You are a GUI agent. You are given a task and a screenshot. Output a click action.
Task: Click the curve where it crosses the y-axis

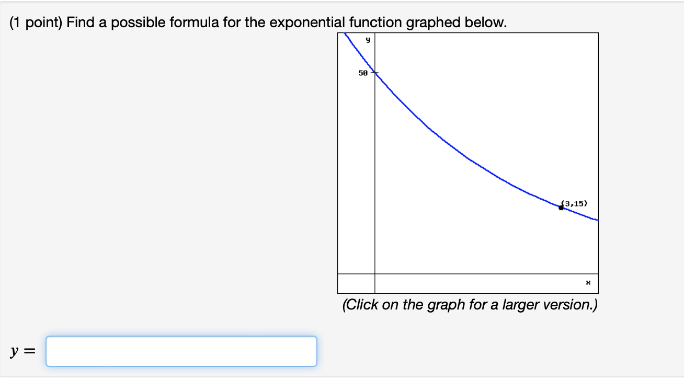tap(374, 73)
